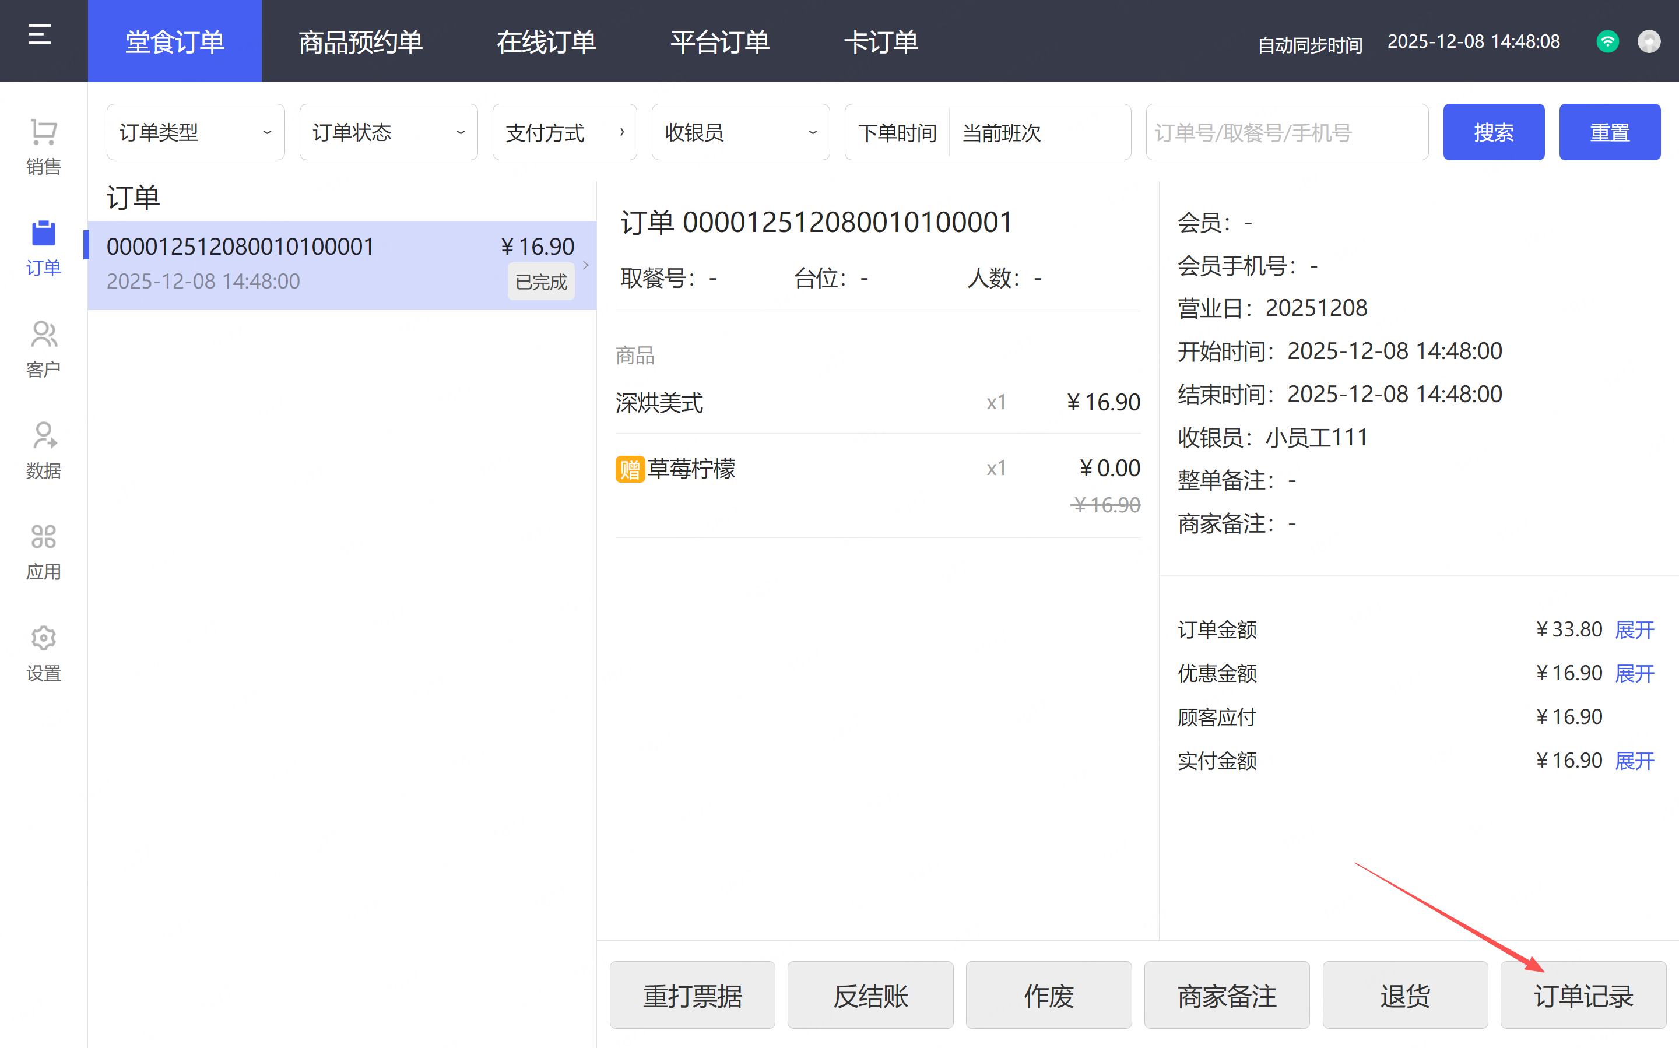Switch to the 在线订单 tab
The height and width of the screenshot is (1048, 1679).
[546, 41]
